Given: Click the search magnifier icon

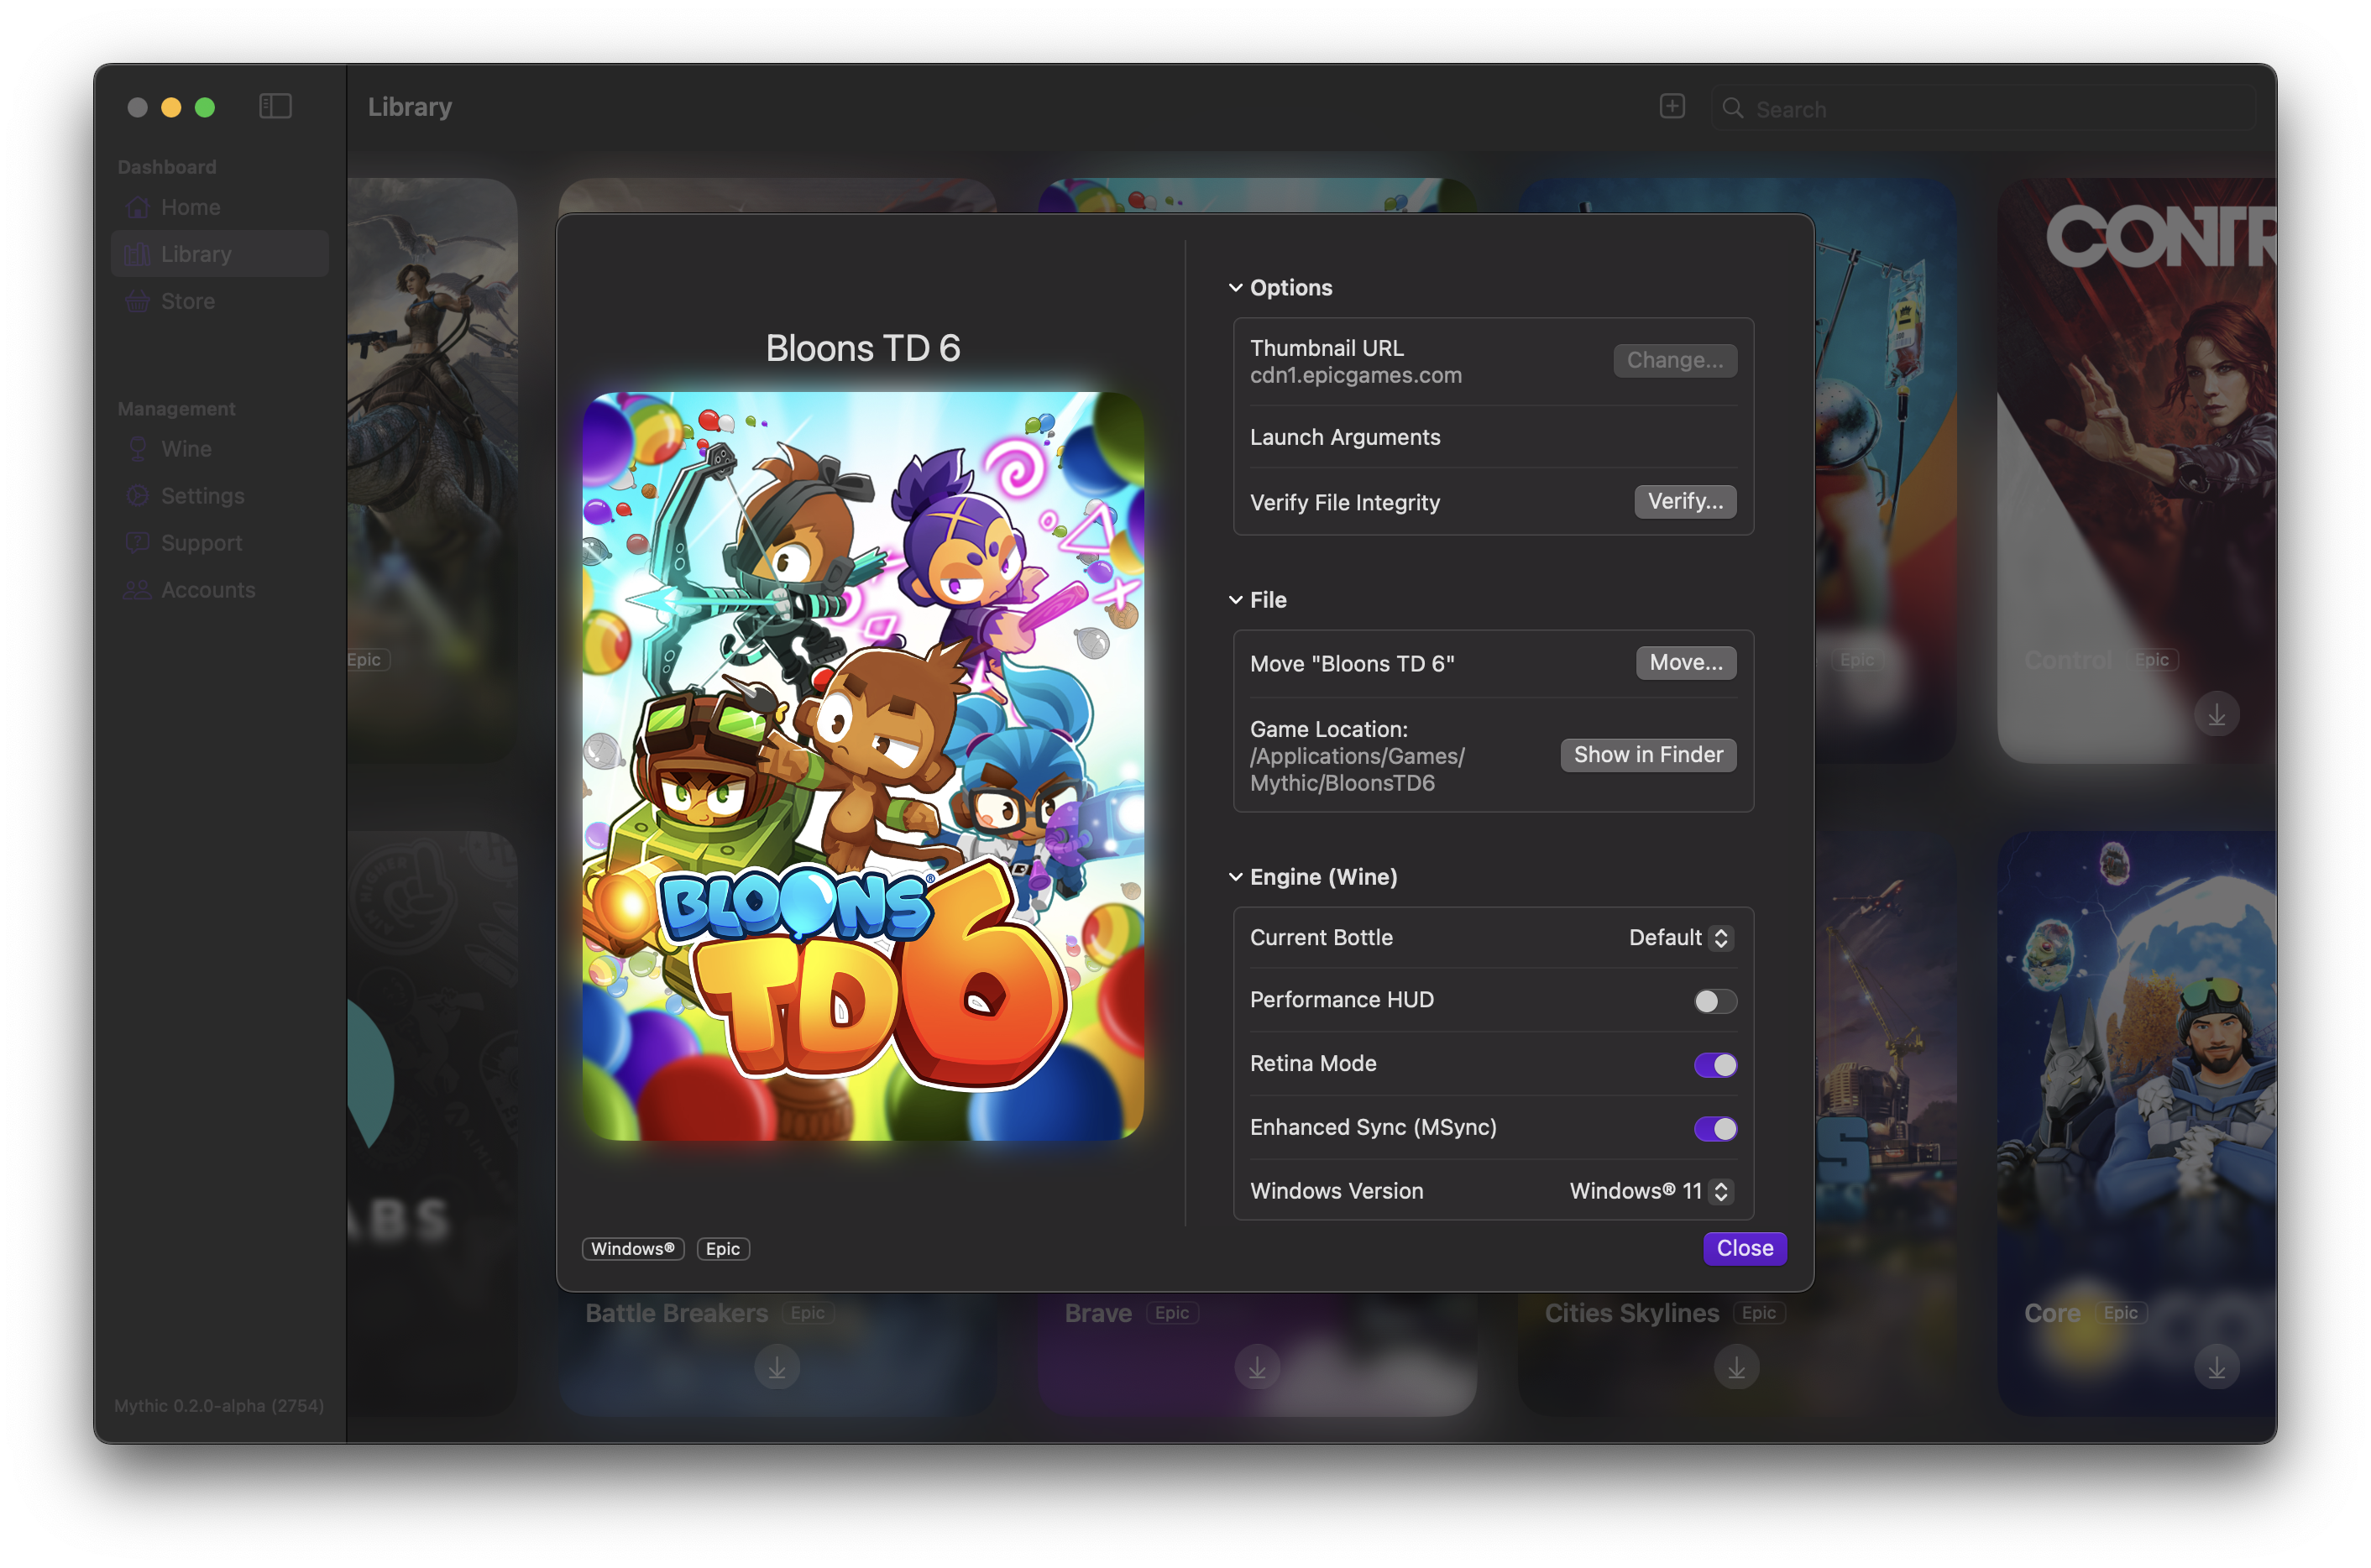Looking at the screenshot, I should [x=1732, y=108].
